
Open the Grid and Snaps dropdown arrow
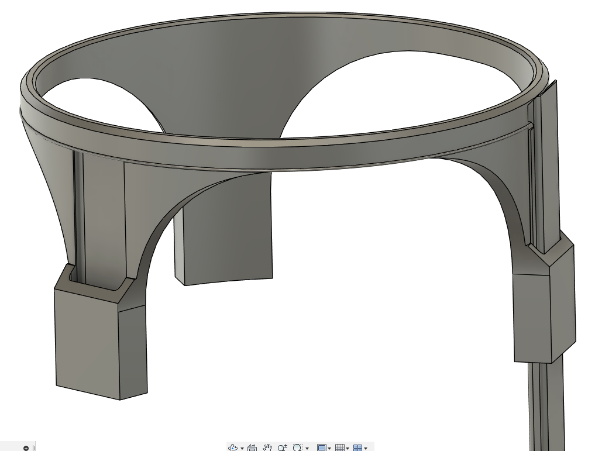tap(348, 448)
